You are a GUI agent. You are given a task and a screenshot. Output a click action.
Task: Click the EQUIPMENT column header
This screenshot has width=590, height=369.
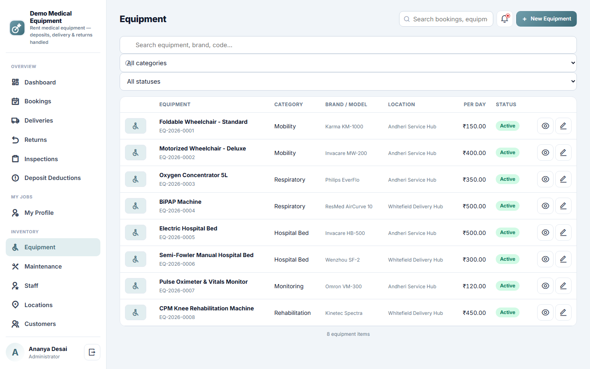[175, 105]
